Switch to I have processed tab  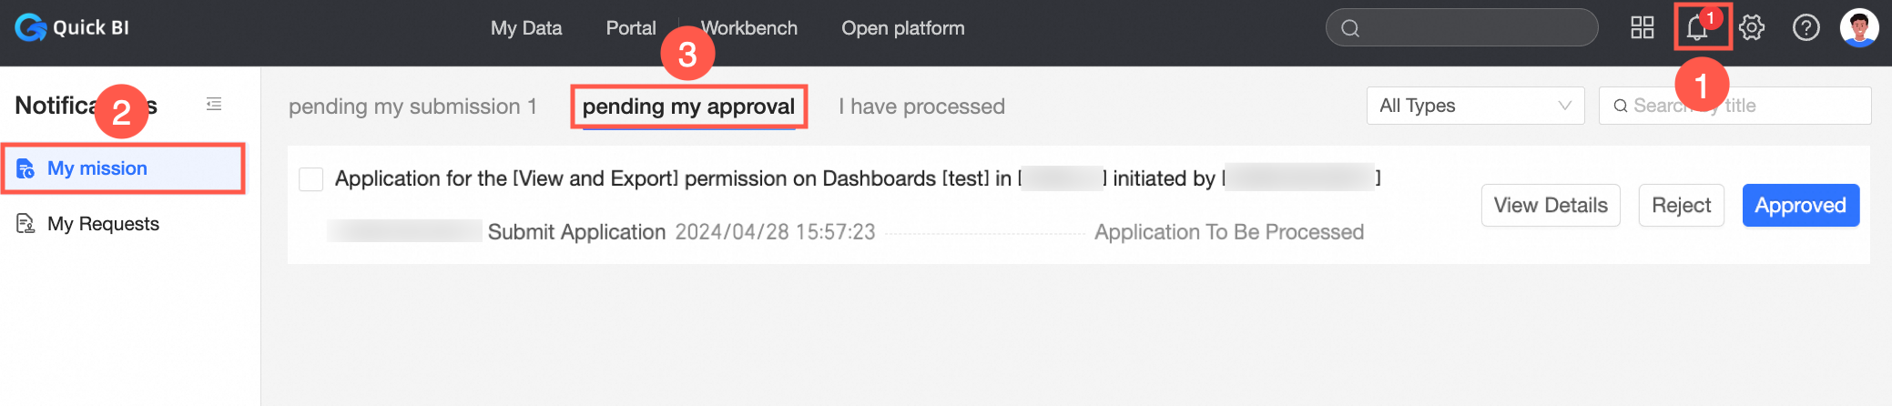pos(921,107)
